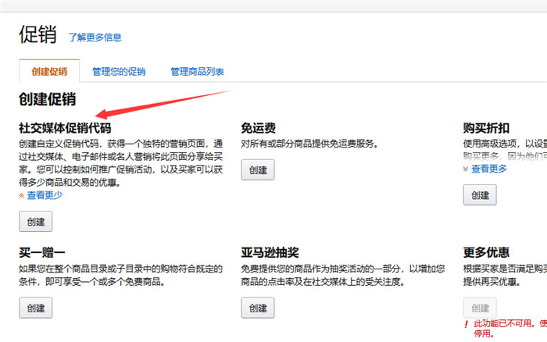The height and width of the screenshot is (342, 547).
Task: Collapse description with 查看更少 link
Action: tap(45, 195)
